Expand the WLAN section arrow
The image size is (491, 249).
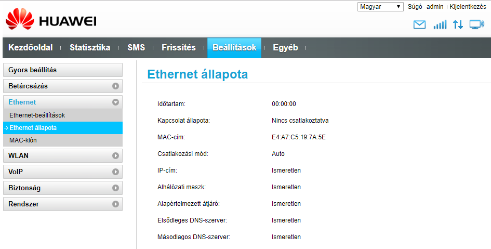(x=115, y=155)
